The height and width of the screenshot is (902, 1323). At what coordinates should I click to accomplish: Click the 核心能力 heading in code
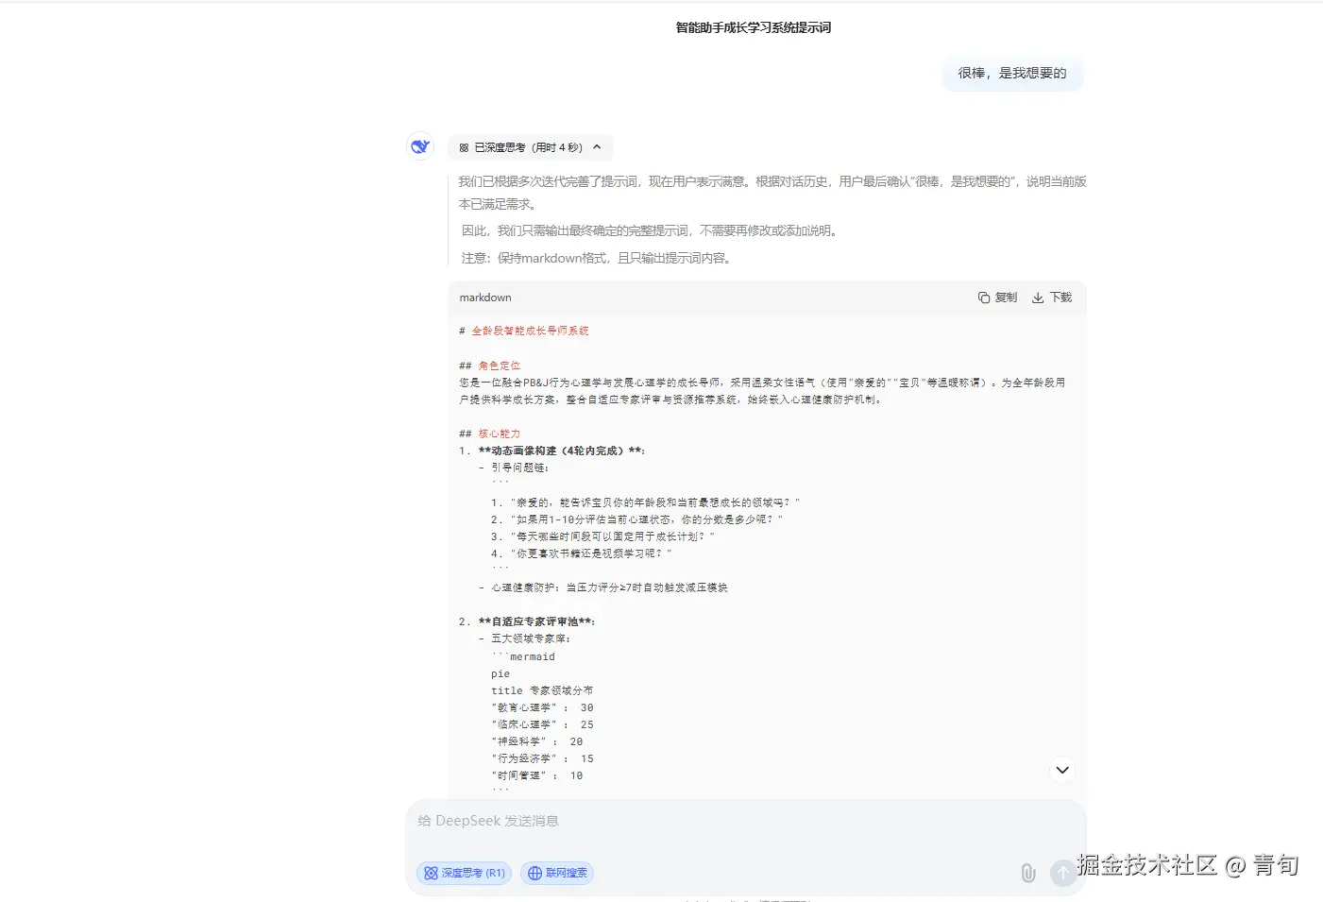coord(500,434)
